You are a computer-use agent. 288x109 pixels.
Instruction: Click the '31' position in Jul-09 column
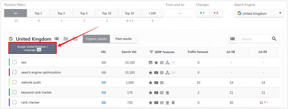[261, 103]
